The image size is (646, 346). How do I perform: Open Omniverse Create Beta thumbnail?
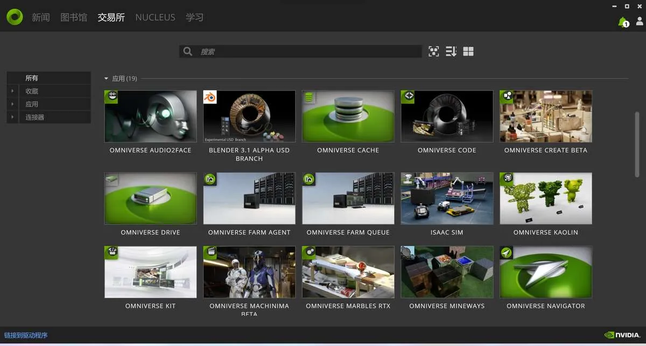click(x=546, y=116)
